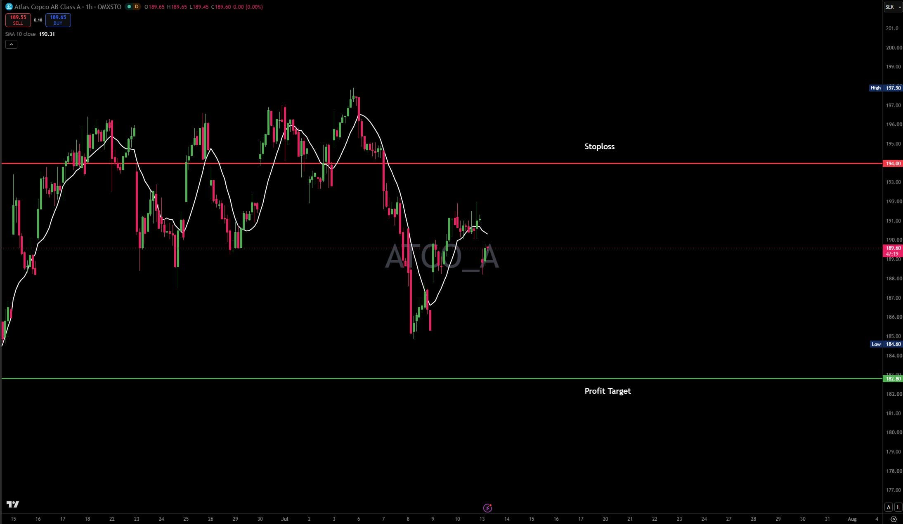
Task: Click the Open value O189.65
Action: (x=154, y=7)
